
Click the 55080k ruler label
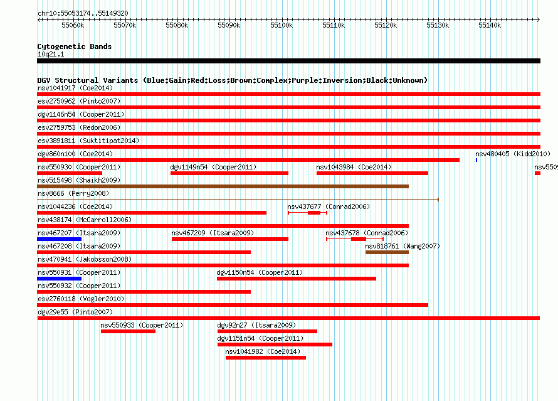[177, 25]
